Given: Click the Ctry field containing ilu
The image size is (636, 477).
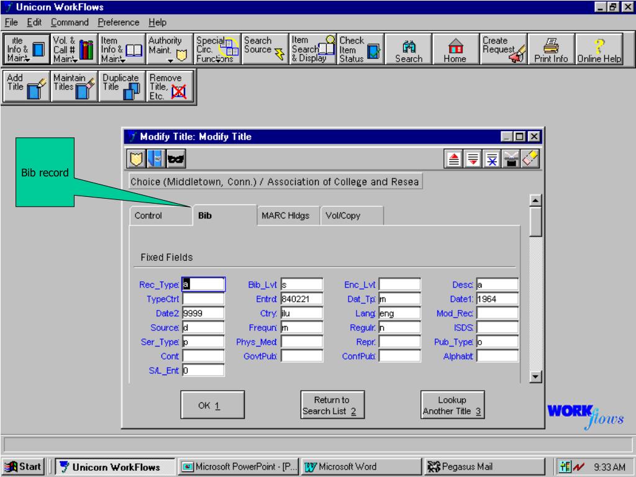Looking at the screenshot, I should point(302,313).
